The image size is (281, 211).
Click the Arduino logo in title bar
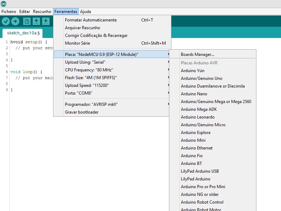coord(4,4)
